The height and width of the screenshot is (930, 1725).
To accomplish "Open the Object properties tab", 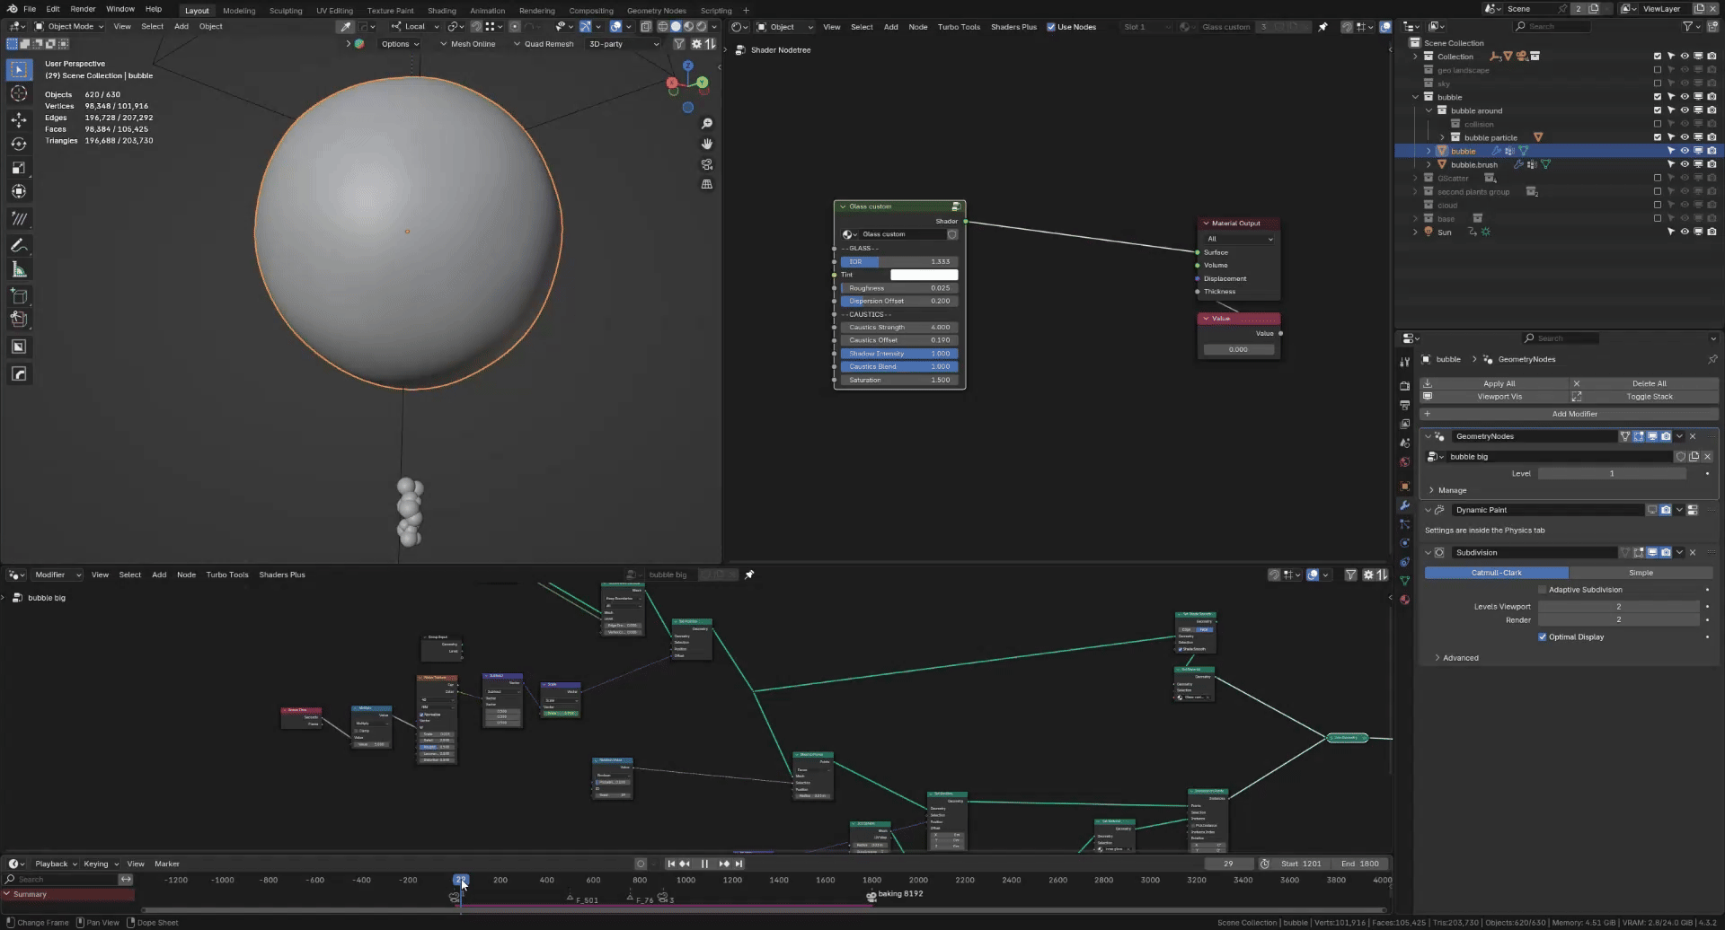I will tap(1404, 487).
